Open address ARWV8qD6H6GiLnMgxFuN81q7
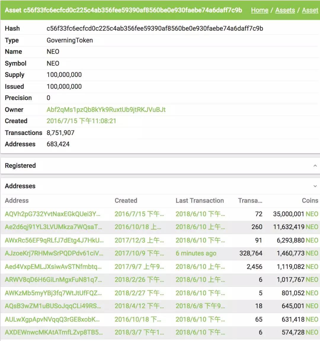This screenshot has width=320, height=341. [x=53, y=280]
